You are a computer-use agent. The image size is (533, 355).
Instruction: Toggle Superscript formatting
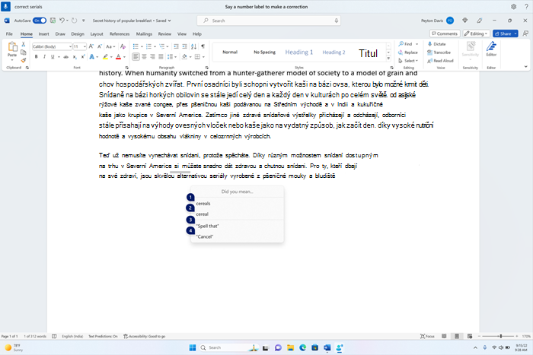coord(82,57)
